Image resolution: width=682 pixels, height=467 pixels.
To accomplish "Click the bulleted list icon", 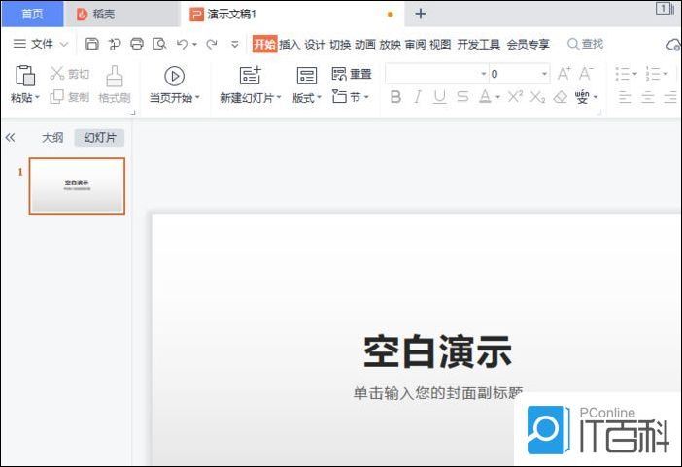I will pyautogui.click(x=623, y=74).
